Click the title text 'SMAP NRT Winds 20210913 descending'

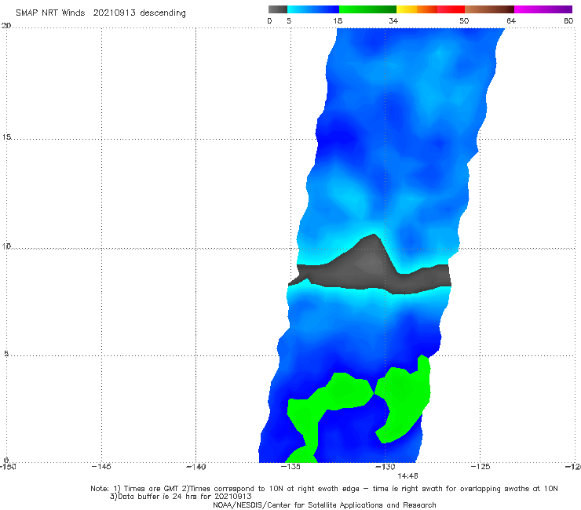coord(100,13)
